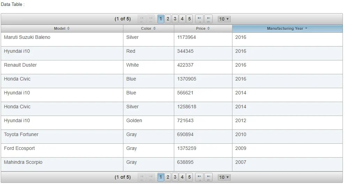Click the Color column header text

tap(146, 28)
